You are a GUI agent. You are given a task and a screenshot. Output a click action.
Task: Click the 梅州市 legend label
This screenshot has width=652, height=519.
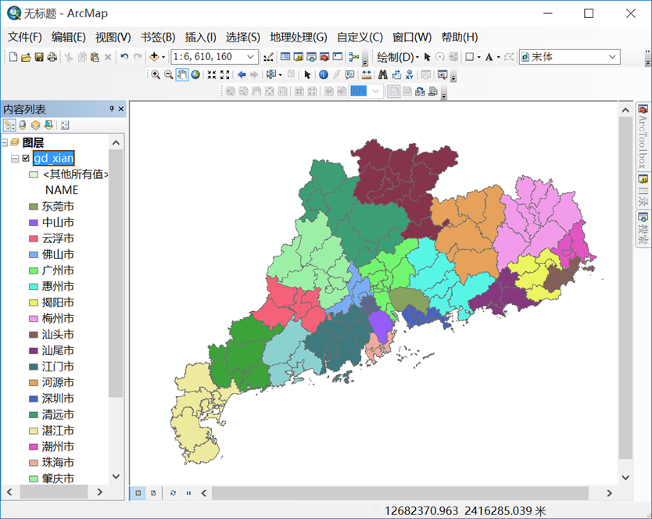click(x=58, y=319)
